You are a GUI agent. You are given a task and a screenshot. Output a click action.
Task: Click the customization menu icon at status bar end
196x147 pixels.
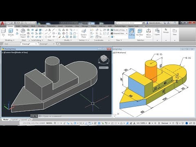coord(194,123)
